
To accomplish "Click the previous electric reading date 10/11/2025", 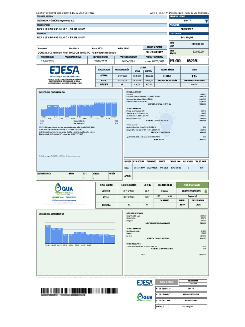I will [122, 76].
